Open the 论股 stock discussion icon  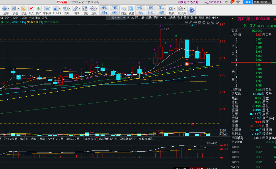pos(85,8)
